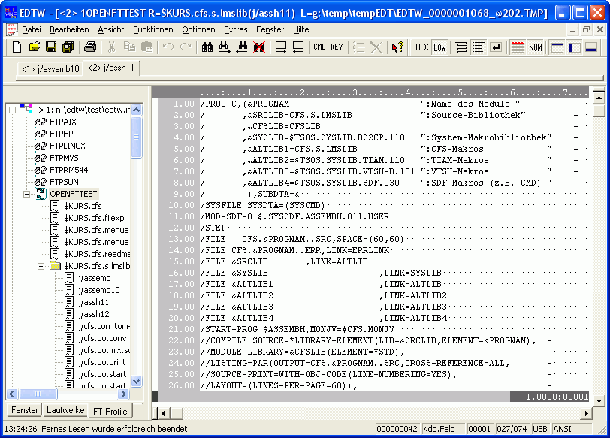
Task: Collapse the OPENFTTEST tree node
Action: [x=26, y=194]
